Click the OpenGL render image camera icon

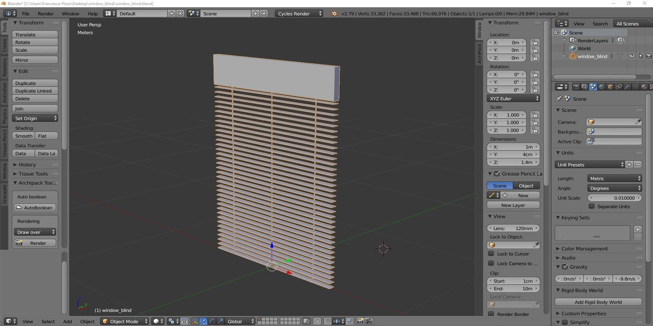tap(360, 321)
